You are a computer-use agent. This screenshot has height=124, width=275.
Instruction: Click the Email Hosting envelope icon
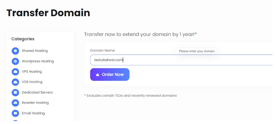tap(15, 113)
